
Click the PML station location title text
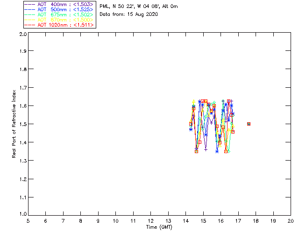(138, 7)
